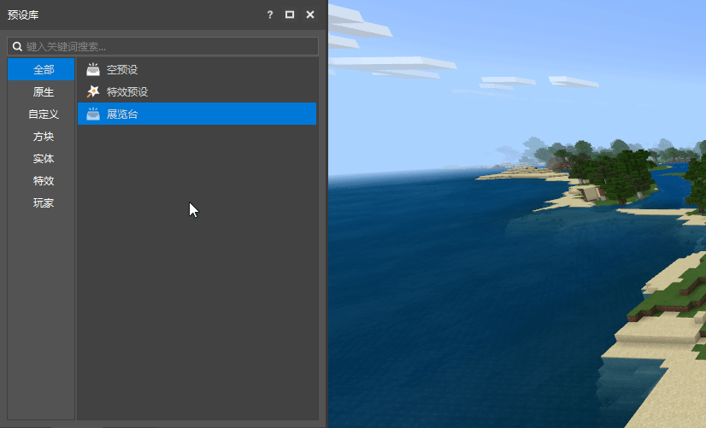Select the 展览台 list entry
The width and height of the screenshot is (706, 428).
197,114
